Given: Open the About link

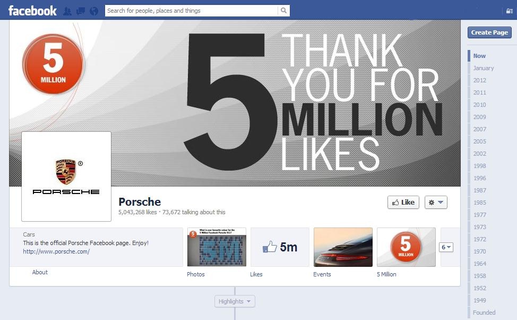Looking at the screenshot, I should pos(40,272).
